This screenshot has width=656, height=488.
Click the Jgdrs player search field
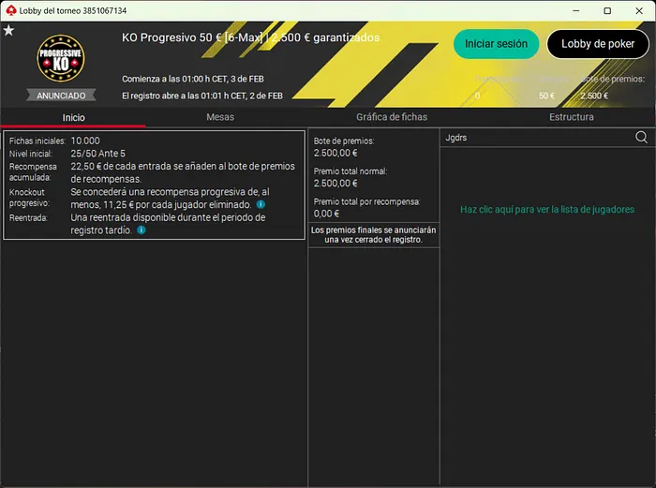tap(534, 138)
